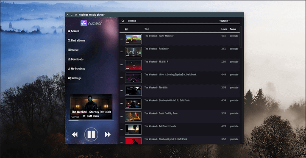Image resolution: width=306 pixels, height=158 pixels.
Task: Click the dash icon beside I Feel It Coming
Action: pyautogui.click(x=122, y=78)
